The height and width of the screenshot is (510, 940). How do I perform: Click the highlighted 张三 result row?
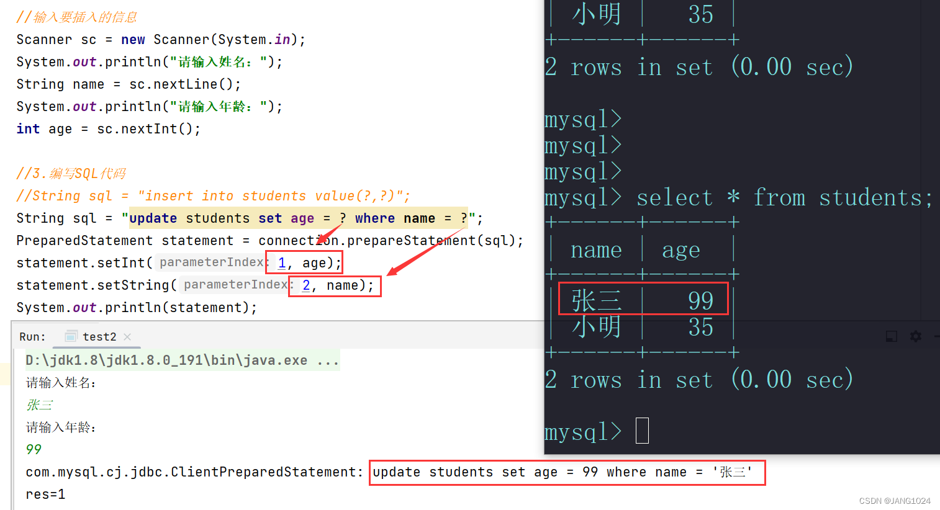click(x=643, y=298)
